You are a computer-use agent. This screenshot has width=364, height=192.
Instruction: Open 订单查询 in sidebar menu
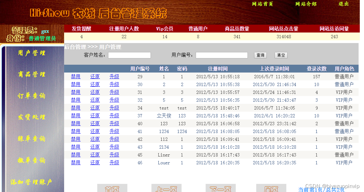pos(32,96)
